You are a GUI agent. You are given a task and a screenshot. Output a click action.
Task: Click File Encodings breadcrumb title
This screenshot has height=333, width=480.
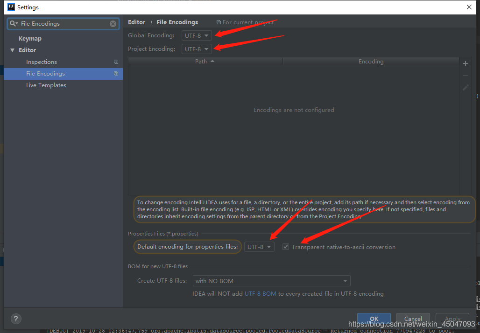pyautogui.click(x=177, y=22)
